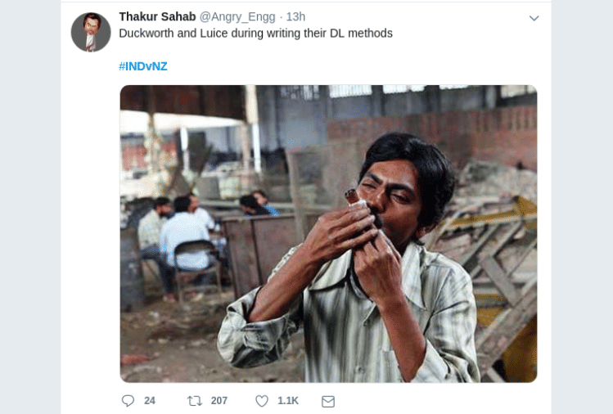
Task: Click the 207 retweets count
Action: [x=219, y=401]
